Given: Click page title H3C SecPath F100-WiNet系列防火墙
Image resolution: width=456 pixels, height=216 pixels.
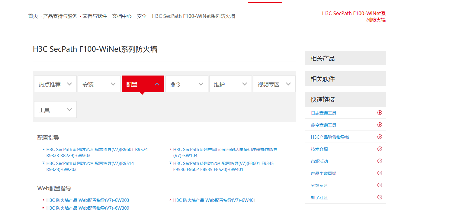Looking at the screenshot, I should click(x=95, y=49).
